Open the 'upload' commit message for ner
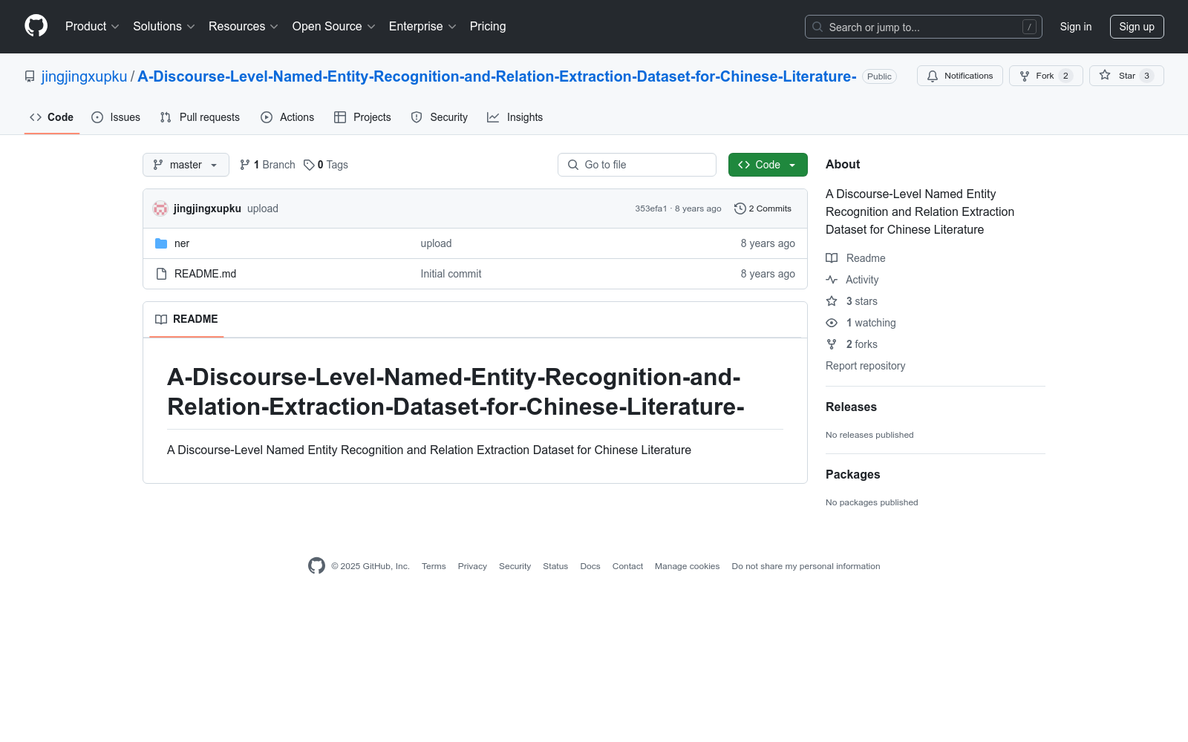 436,243
